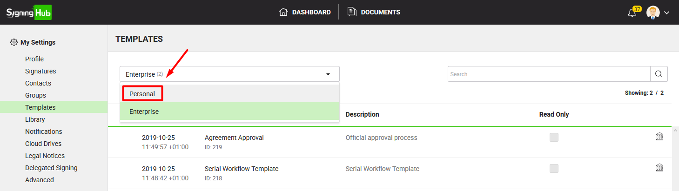Click the enterprise icon for Agreement Approval

tap(659, 136)
